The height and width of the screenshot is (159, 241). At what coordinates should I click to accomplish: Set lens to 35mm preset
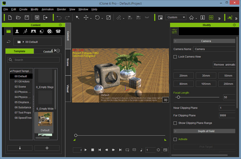tap(206, 76)
